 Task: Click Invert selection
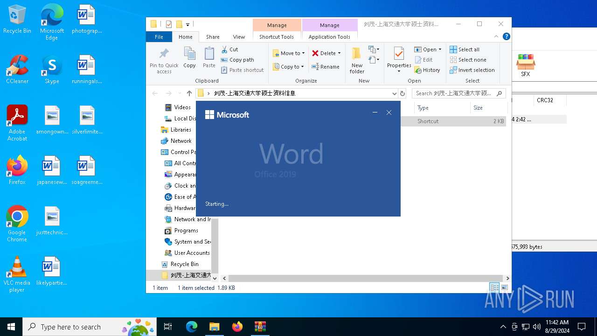point(472,70)
